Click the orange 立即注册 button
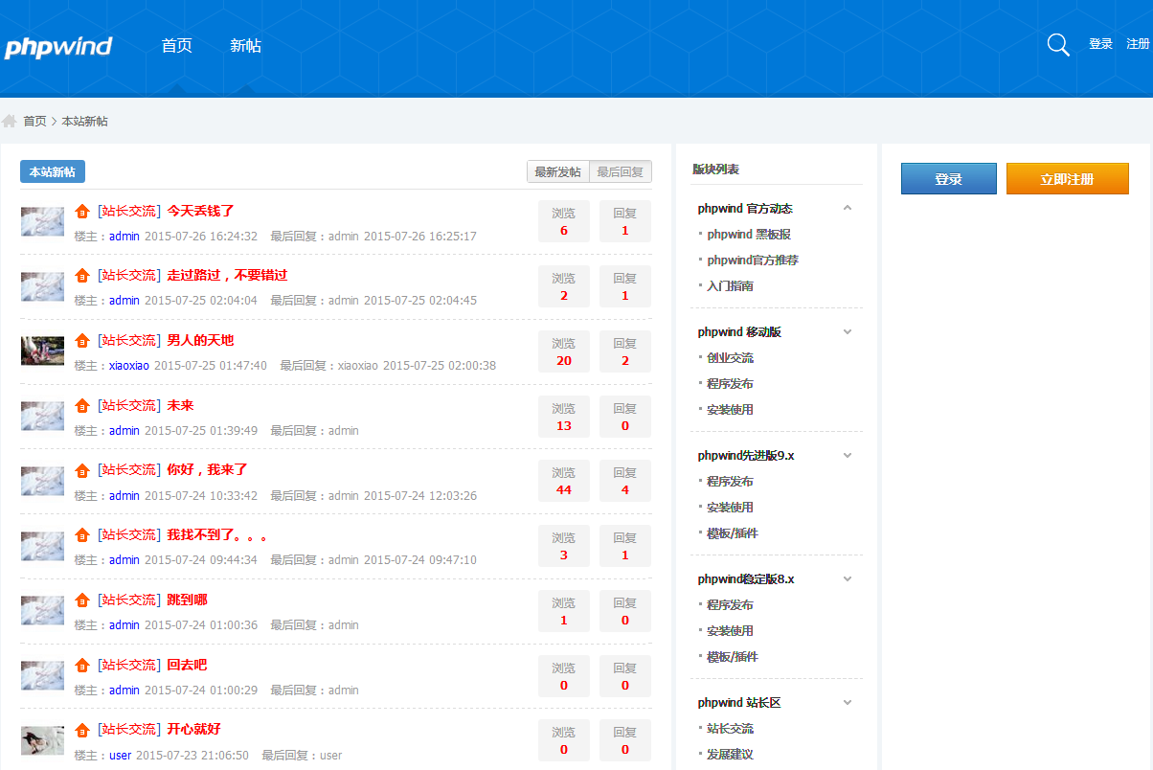1153x770 pixels. pyautogui.click(x=1067, y=179)
